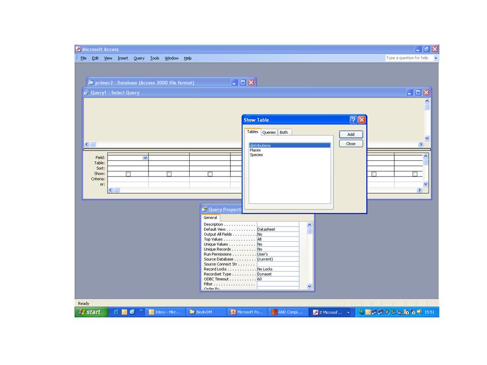This screenshot has width=487, height=365.
Task: Click the Microsoft Access title bar icon
Action: 78,49
